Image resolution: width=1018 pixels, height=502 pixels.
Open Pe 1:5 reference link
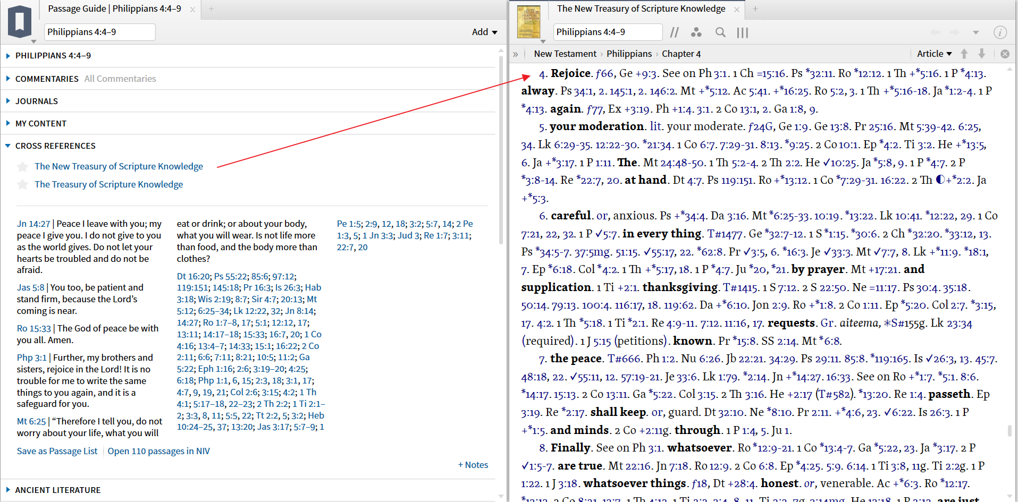349,224
